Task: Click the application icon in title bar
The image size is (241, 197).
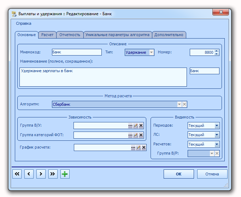Action: click(x=14, y=14)
